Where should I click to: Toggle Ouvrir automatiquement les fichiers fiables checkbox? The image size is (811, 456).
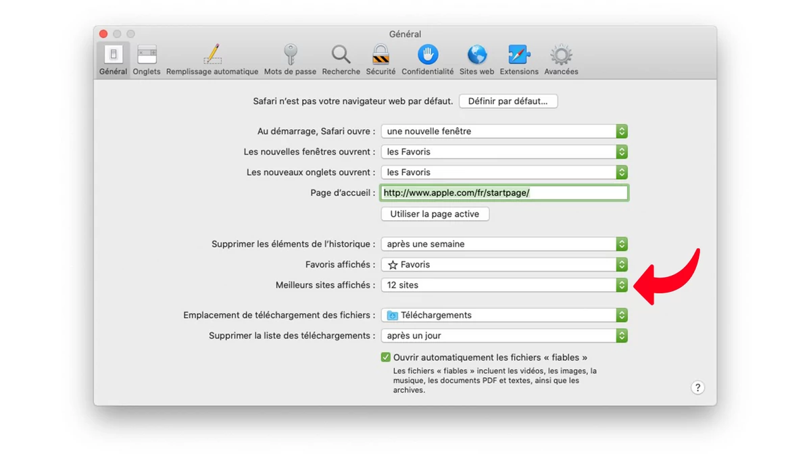click(385, 357)
